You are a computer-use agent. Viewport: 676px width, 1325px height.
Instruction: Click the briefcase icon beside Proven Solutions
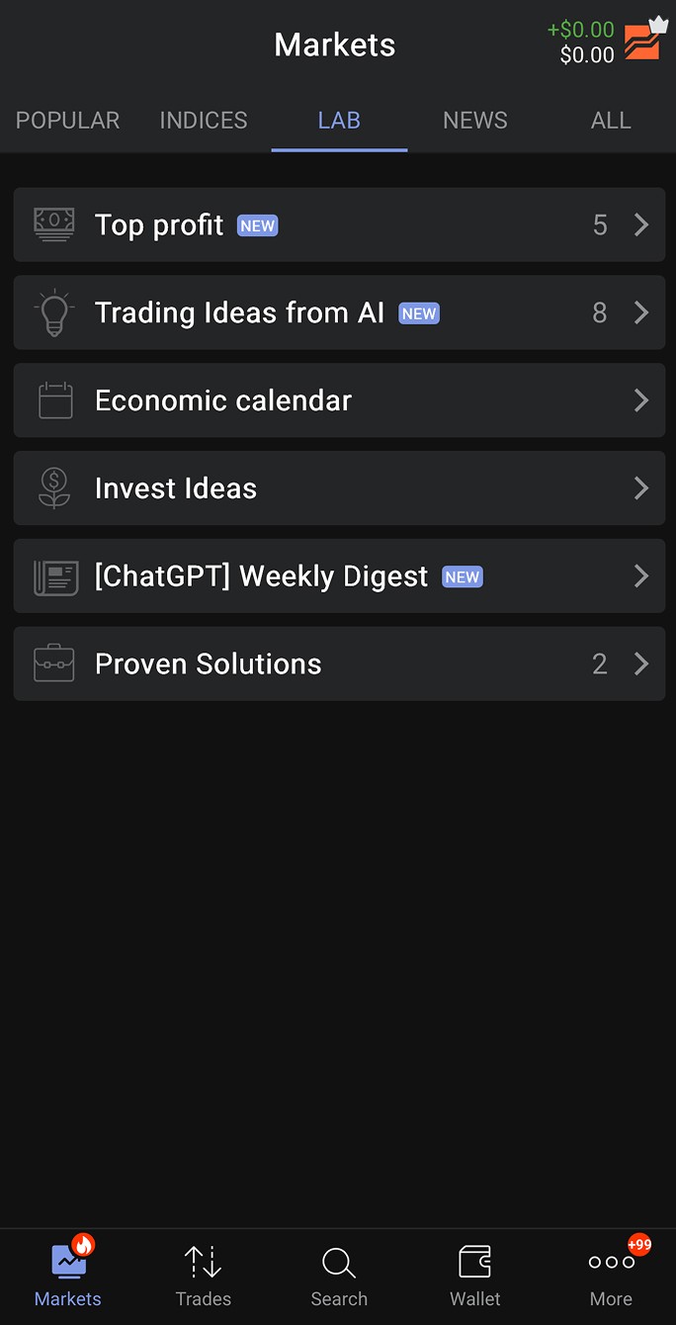(53, 663)
